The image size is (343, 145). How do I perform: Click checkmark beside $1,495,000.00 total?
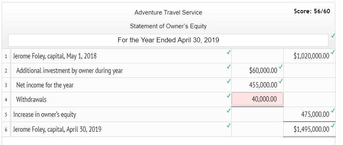(x=333, y=125)
